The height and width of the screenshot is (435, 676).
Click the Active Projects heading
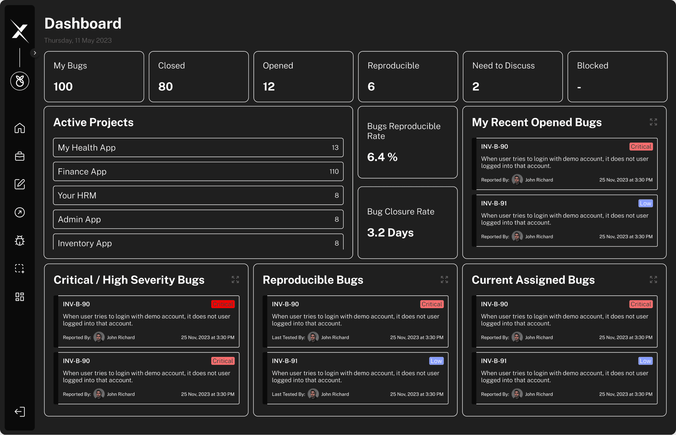pos(94,122)
